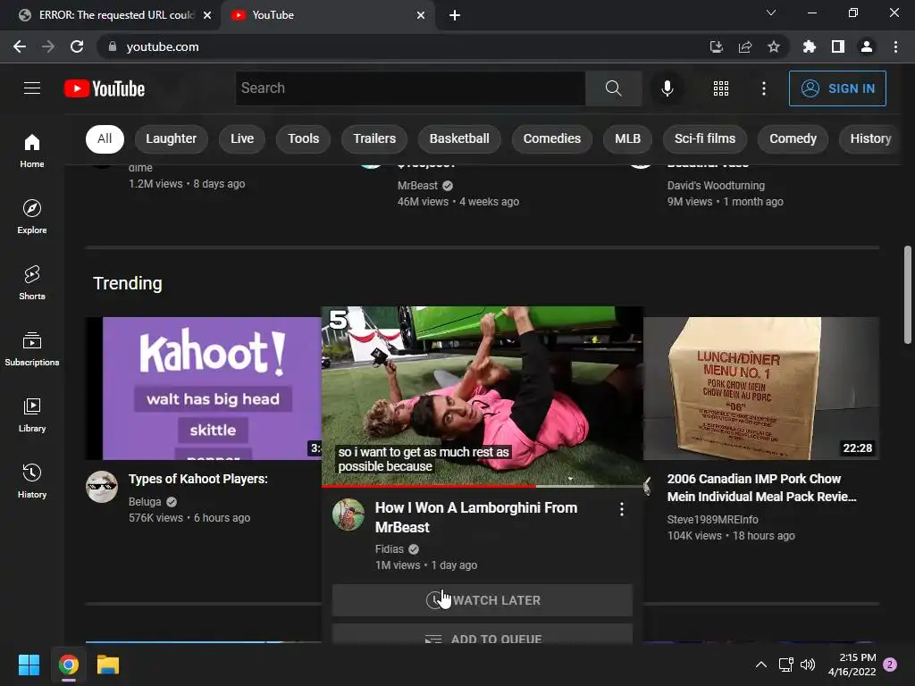Select the All filter chip
This screenshot has height=686, width=915.
105,138
